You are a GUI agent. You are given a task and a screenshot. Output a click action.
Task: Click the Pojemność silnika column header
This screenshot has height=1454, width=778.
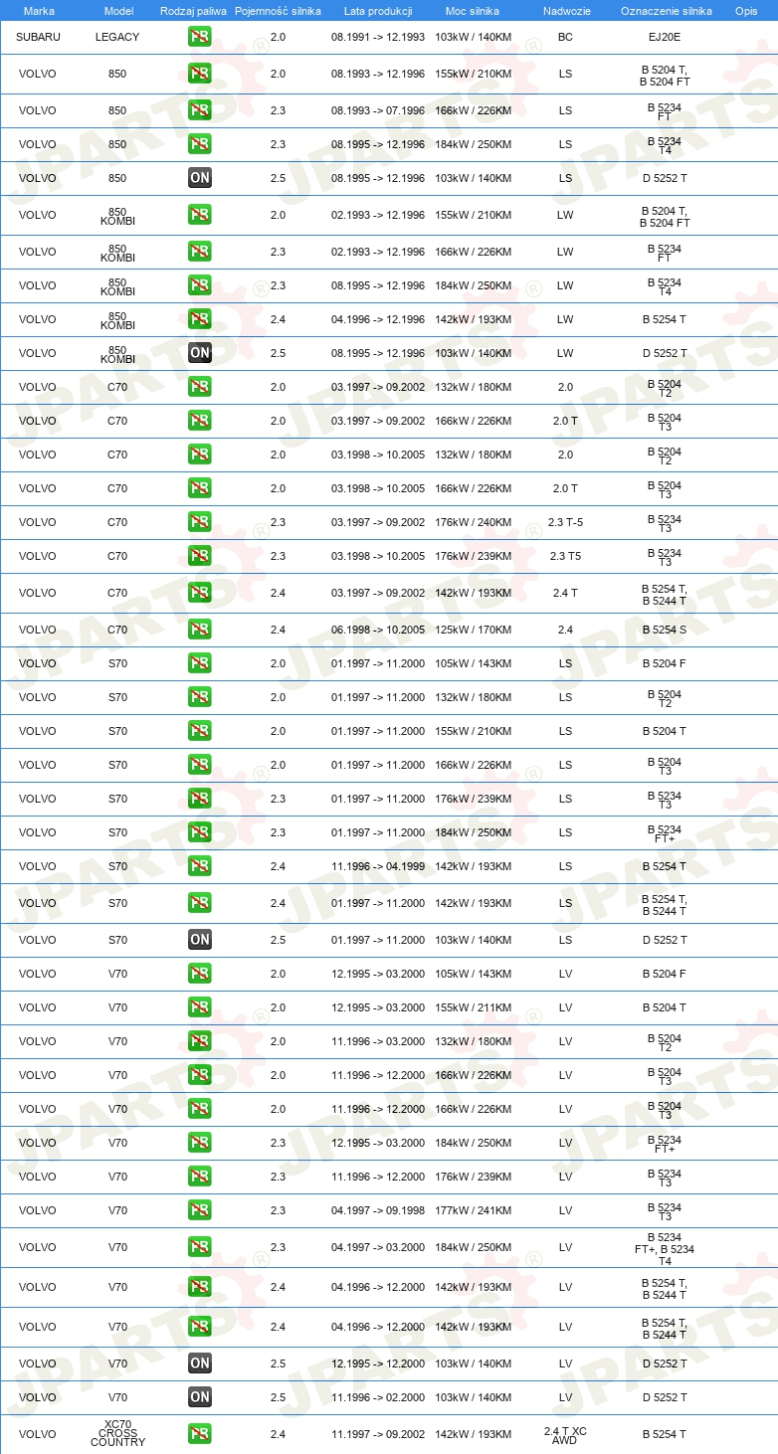279,11
